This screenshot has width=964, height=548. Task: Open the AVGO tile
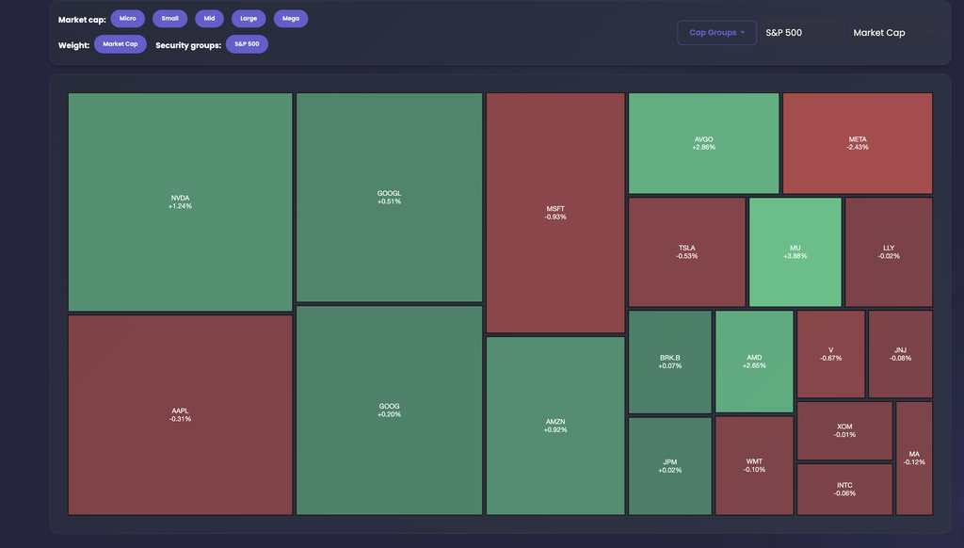point(703,143)
